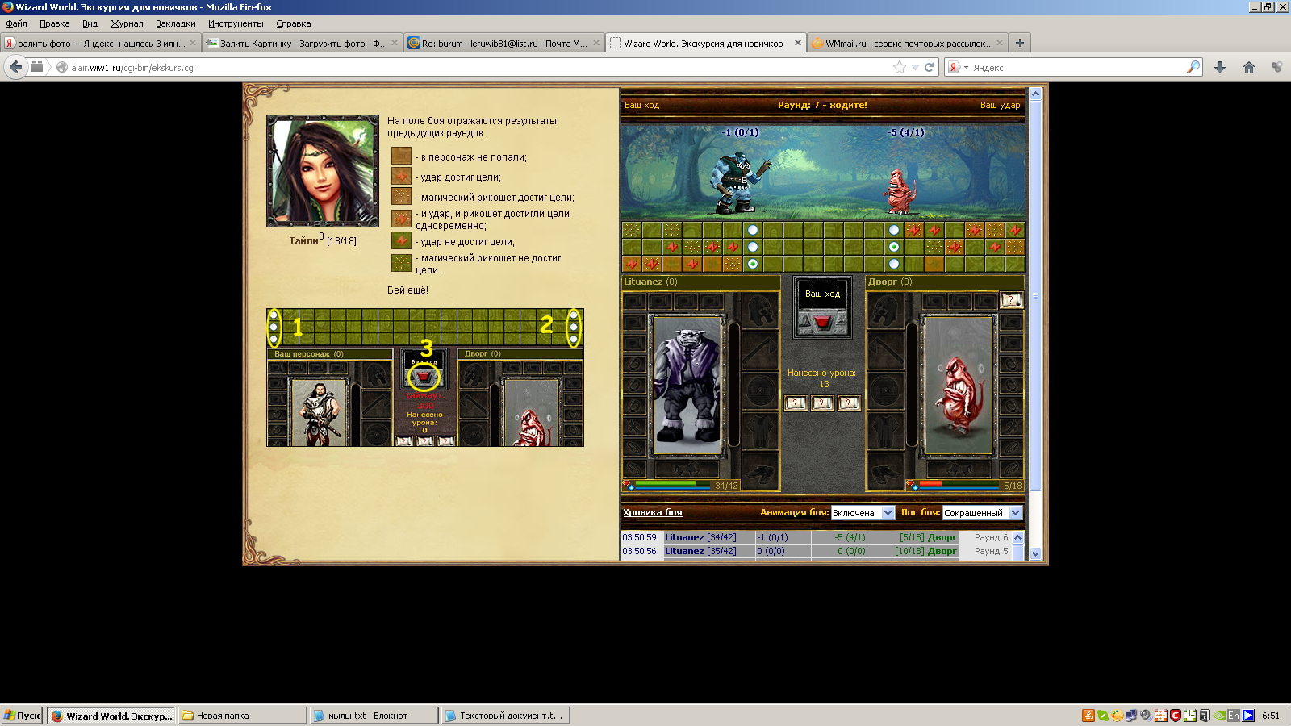The height and width of the screenshot is (726, 1291).
Task: Switch to the Re: burum mail tab
Action: 503,44
